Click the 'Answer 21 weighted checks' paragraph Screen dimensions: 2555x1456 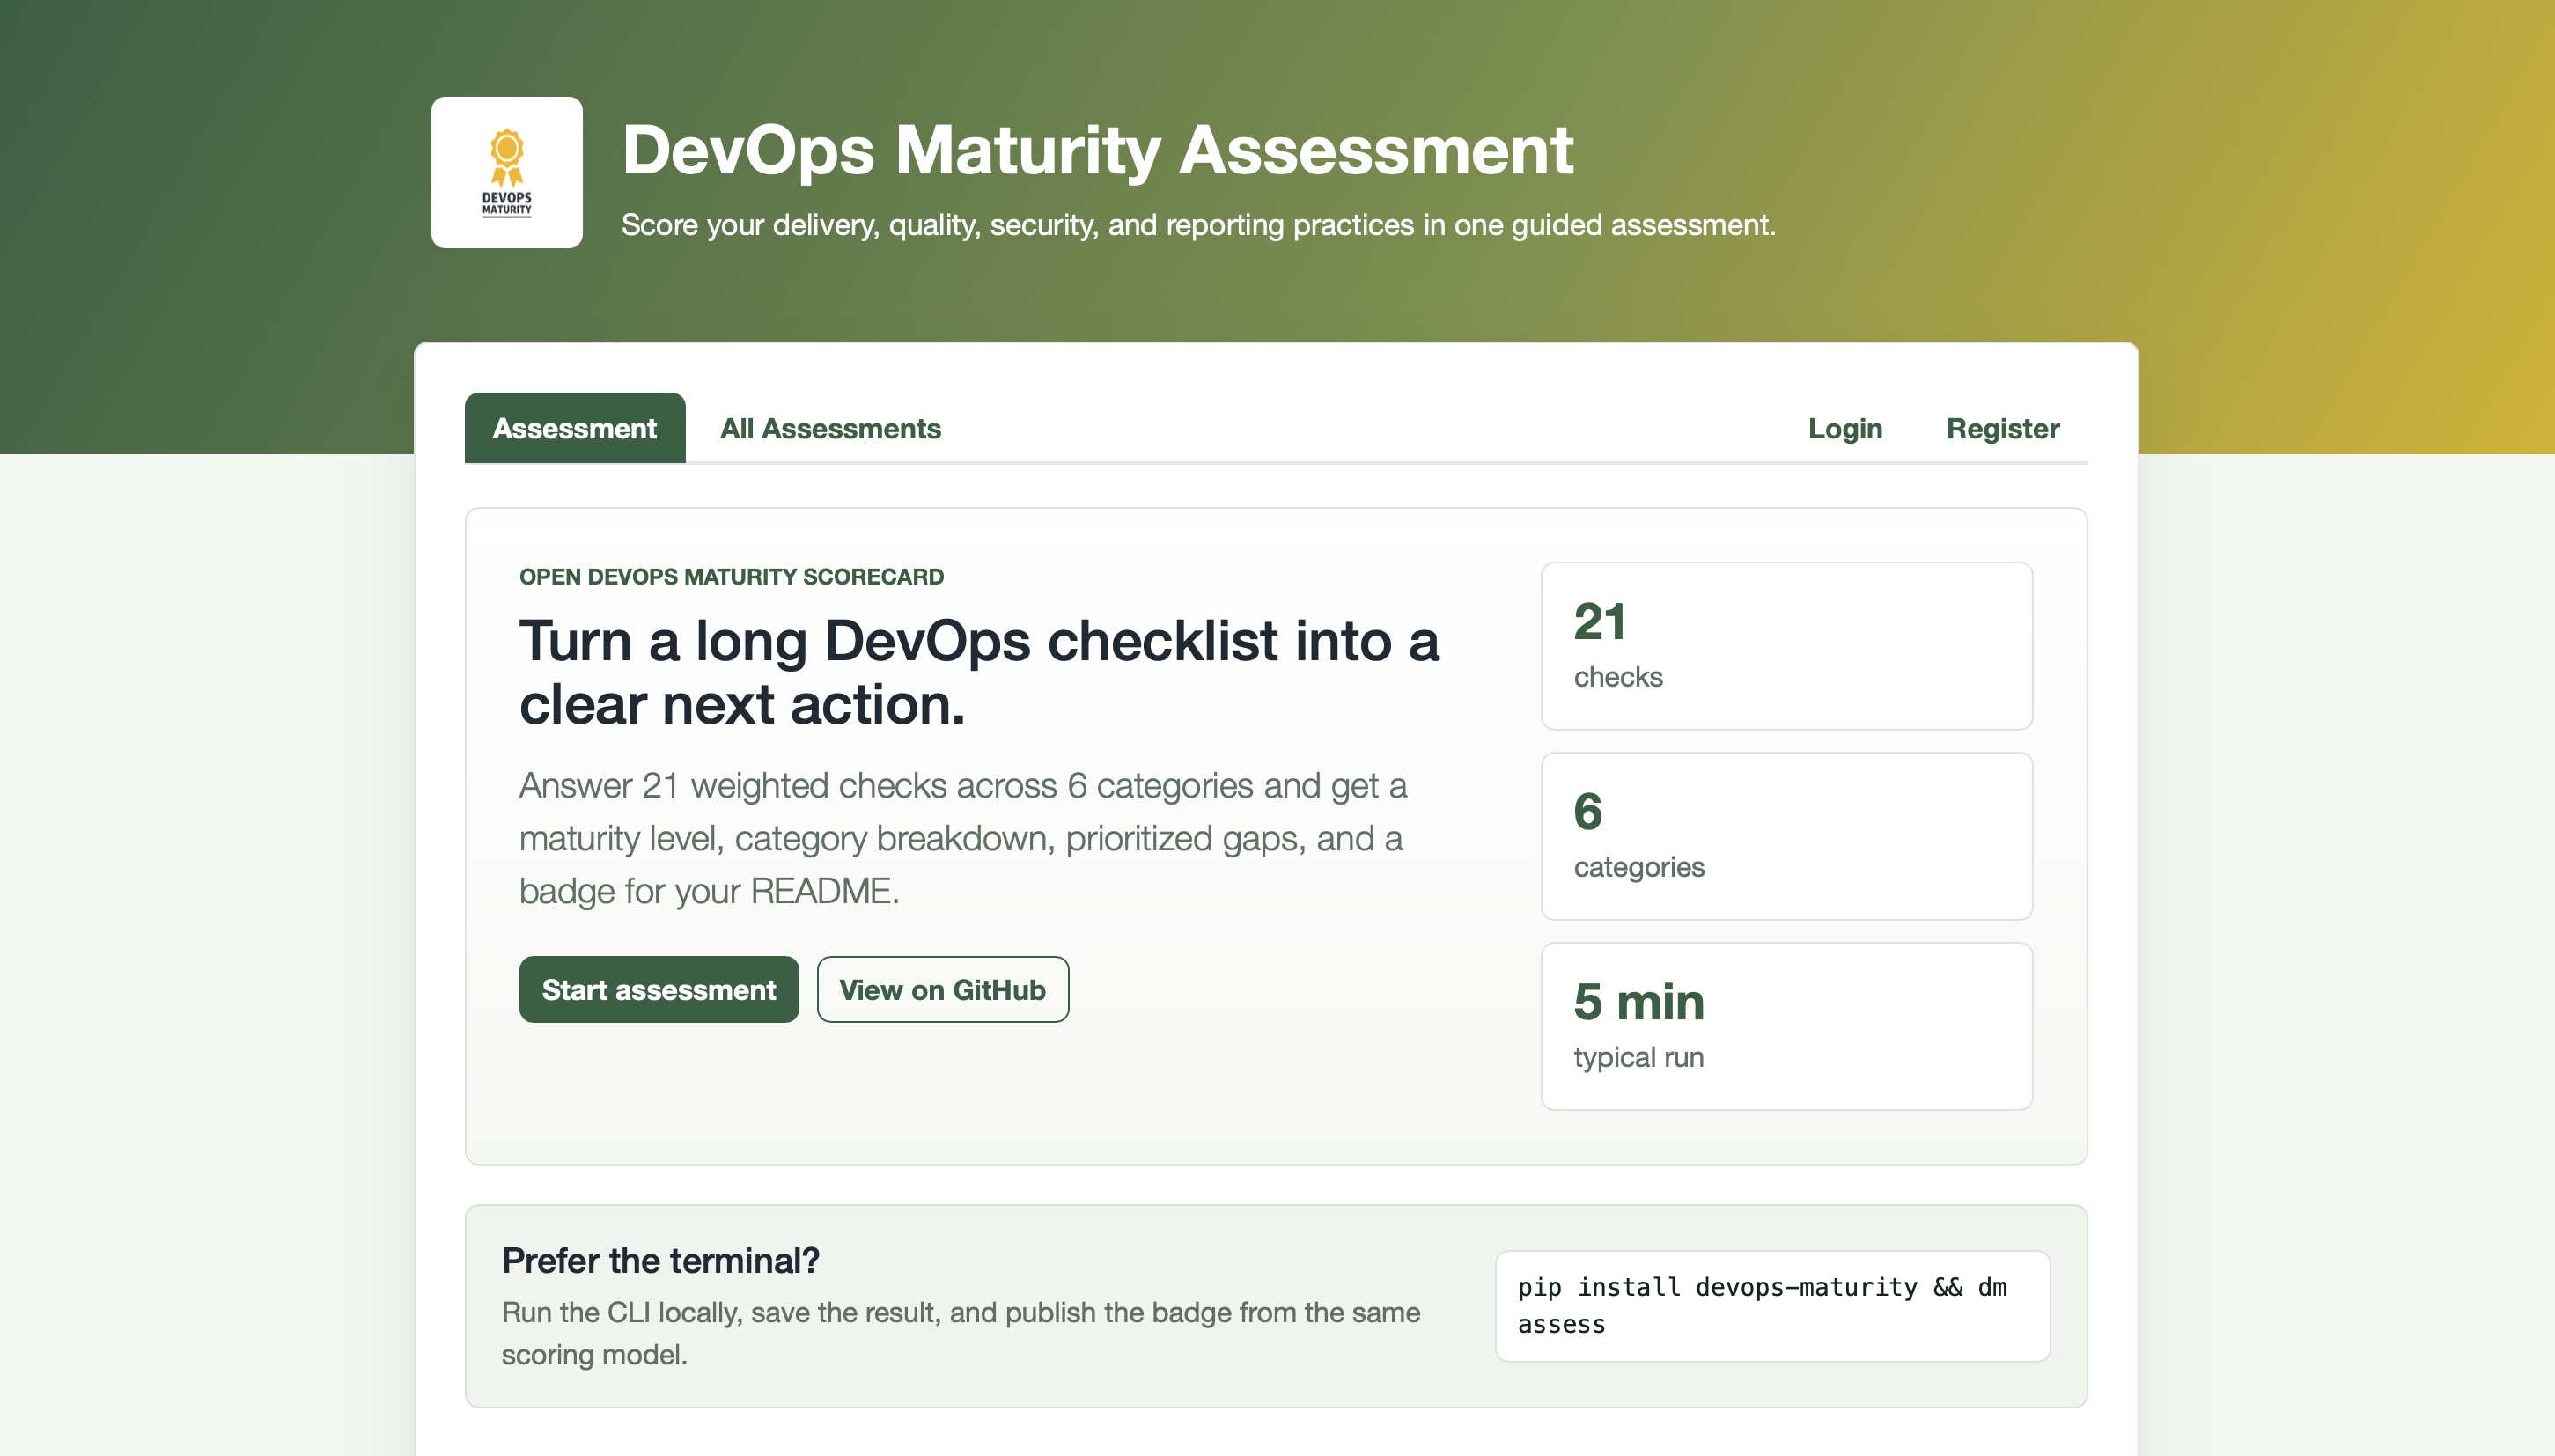tap(963, 838)
